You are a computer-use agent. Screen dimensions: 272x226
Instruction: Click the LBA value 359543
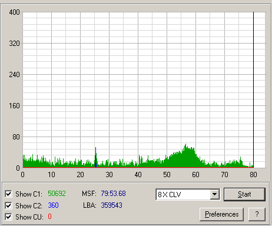click(x=111, y=205)
